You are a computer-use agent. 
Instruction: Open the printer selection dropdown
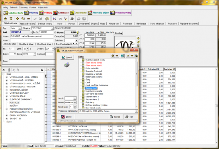136,111
